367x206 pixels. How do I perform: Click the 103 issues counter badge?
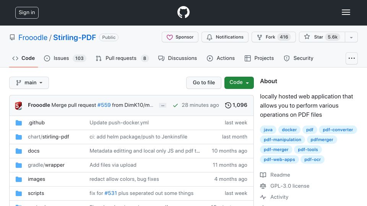coord(80,58)
